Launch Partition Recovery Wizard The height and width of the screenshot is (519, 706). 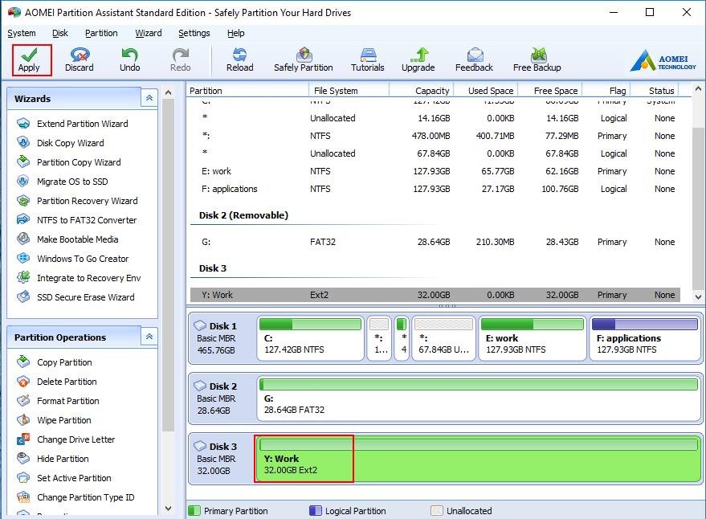point(88,201)
